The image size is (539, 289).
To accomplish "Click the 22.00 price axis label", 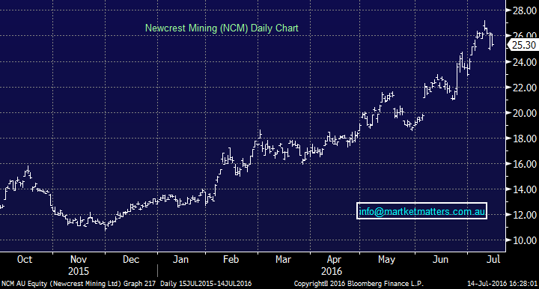I will point(525,88).
